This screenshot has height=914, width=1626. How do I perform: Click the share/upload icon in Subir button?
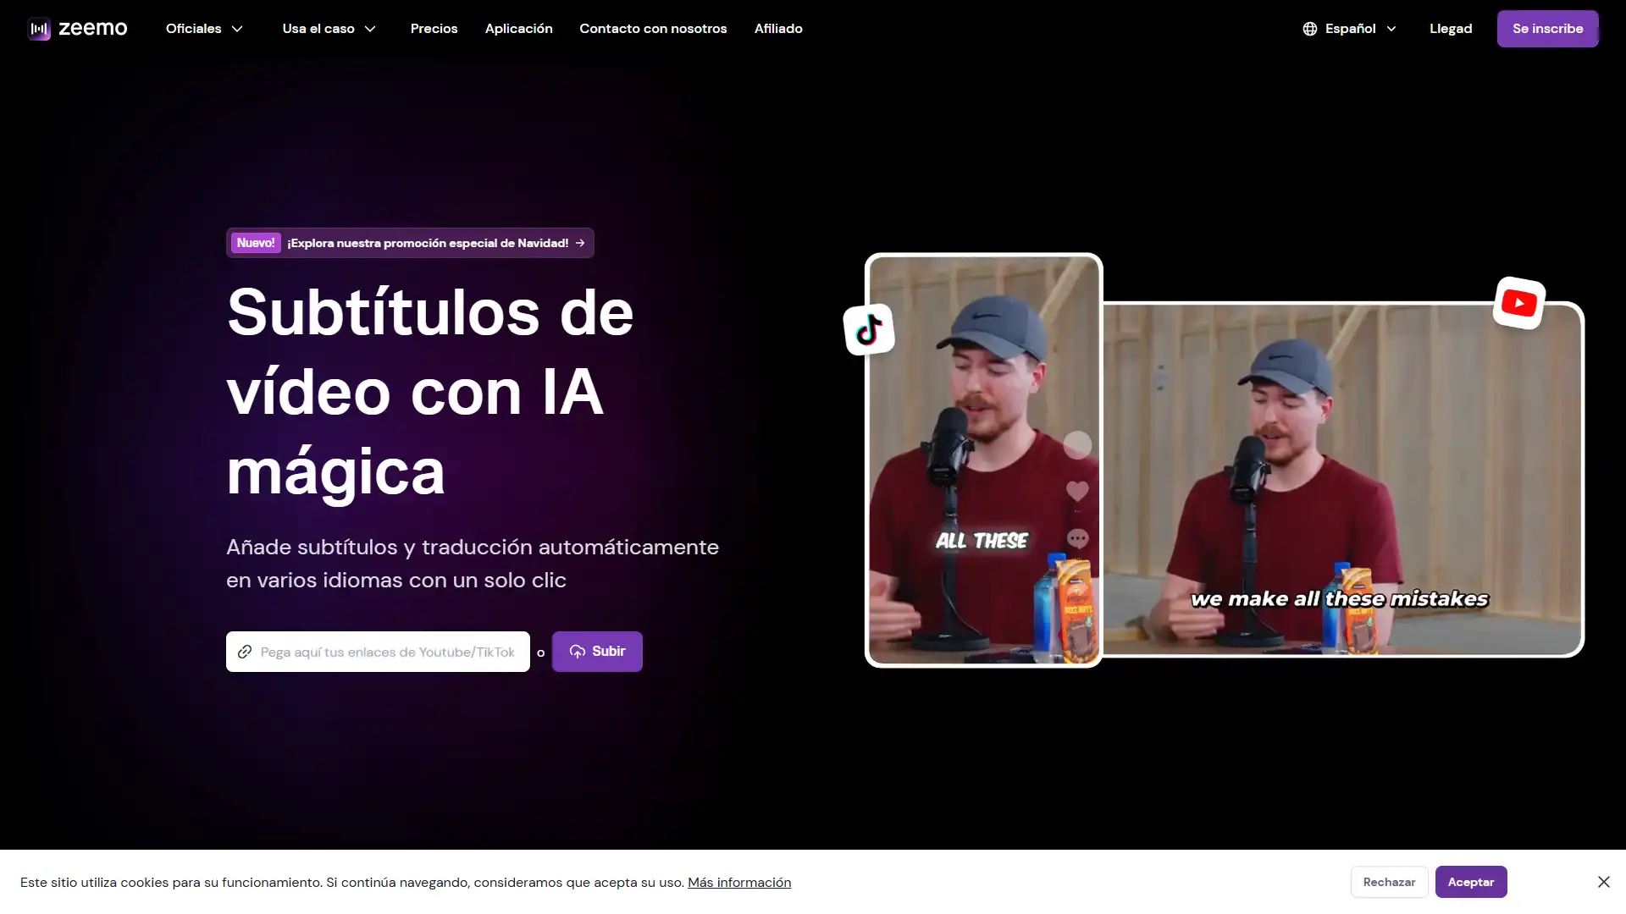click(x=578, y=652)
